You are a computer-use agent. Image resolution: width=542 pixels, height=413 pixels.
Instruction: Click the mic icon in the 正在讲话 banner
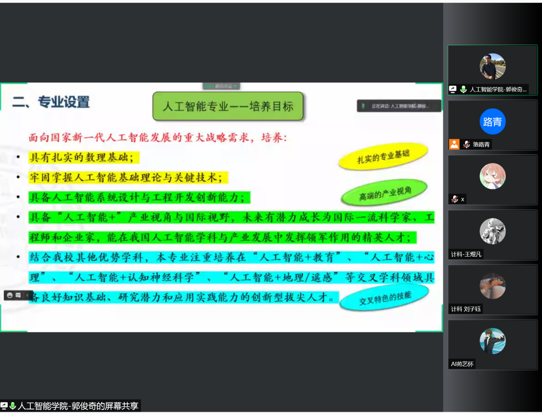click(x=363, y=106)
